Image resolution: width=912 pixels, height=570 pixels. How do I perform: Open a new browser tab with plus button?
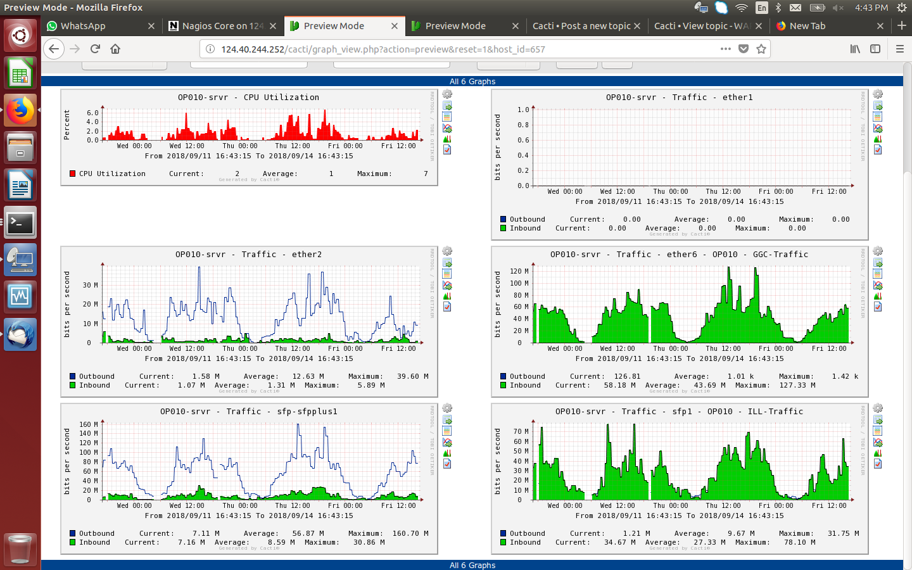(x=902, y=25)
